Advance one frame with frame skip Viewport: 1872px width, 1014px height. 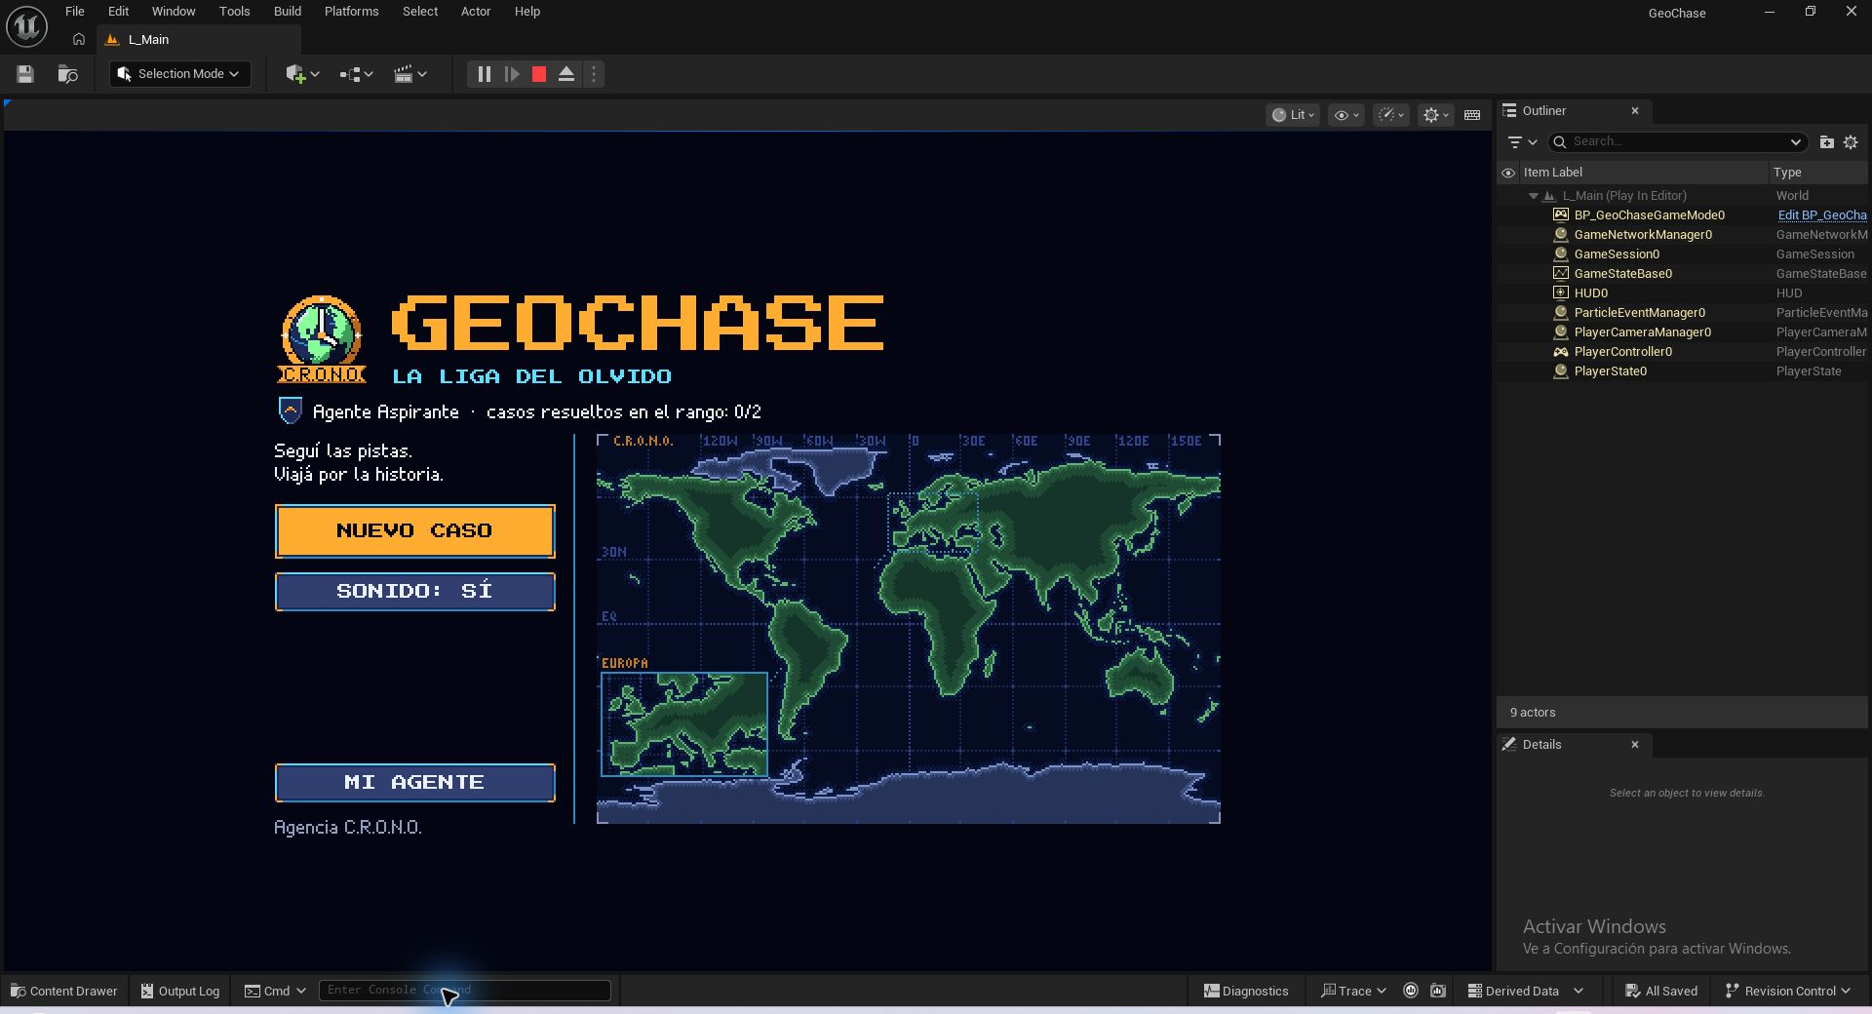click(512, 74)
